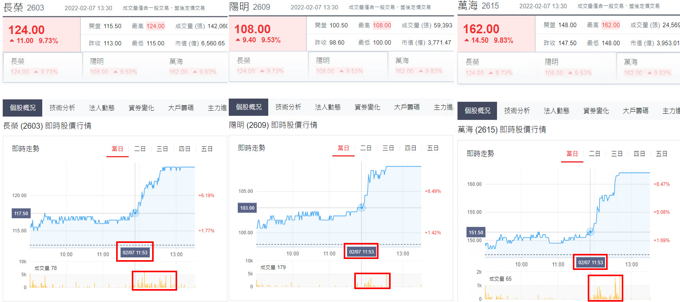Open 大戶籌碼 tab in the 萬海 2615 panel
Image resolution: width=680 pixels, height=302 pixels.
pyautogui.click(x=635, y=111)
